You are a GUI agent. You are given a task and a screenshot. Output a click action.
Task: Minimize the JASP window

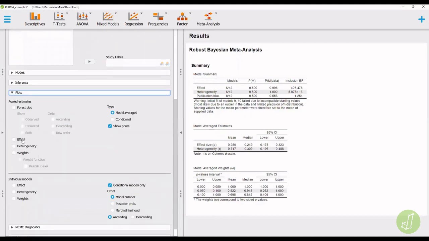403,7
